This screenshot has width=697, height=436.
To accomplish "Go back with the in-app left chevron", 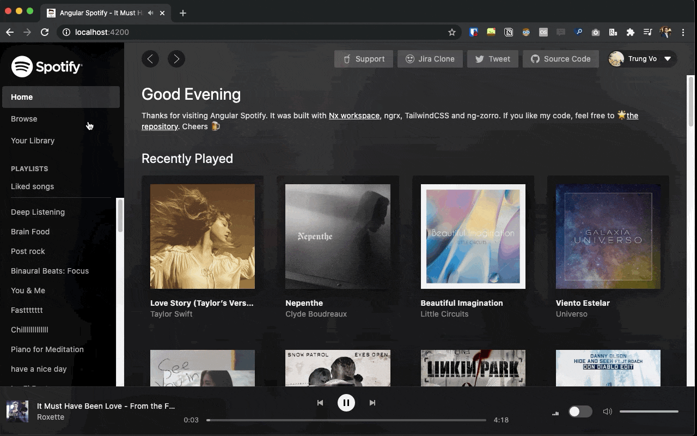I will (150, 59).
